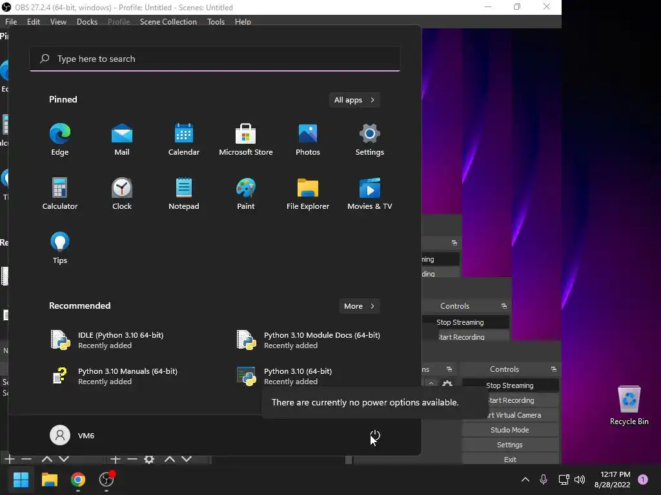Start the Virtual Camera in OBS

510,415
